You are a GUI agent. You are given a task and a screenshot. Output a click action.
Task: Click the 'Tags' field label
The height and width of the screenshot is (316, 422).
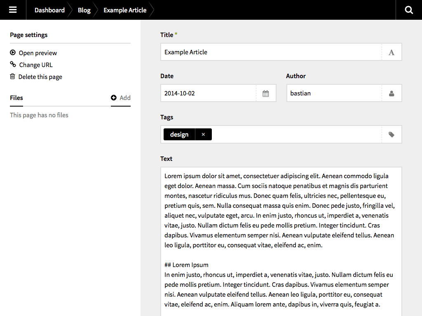167,117
